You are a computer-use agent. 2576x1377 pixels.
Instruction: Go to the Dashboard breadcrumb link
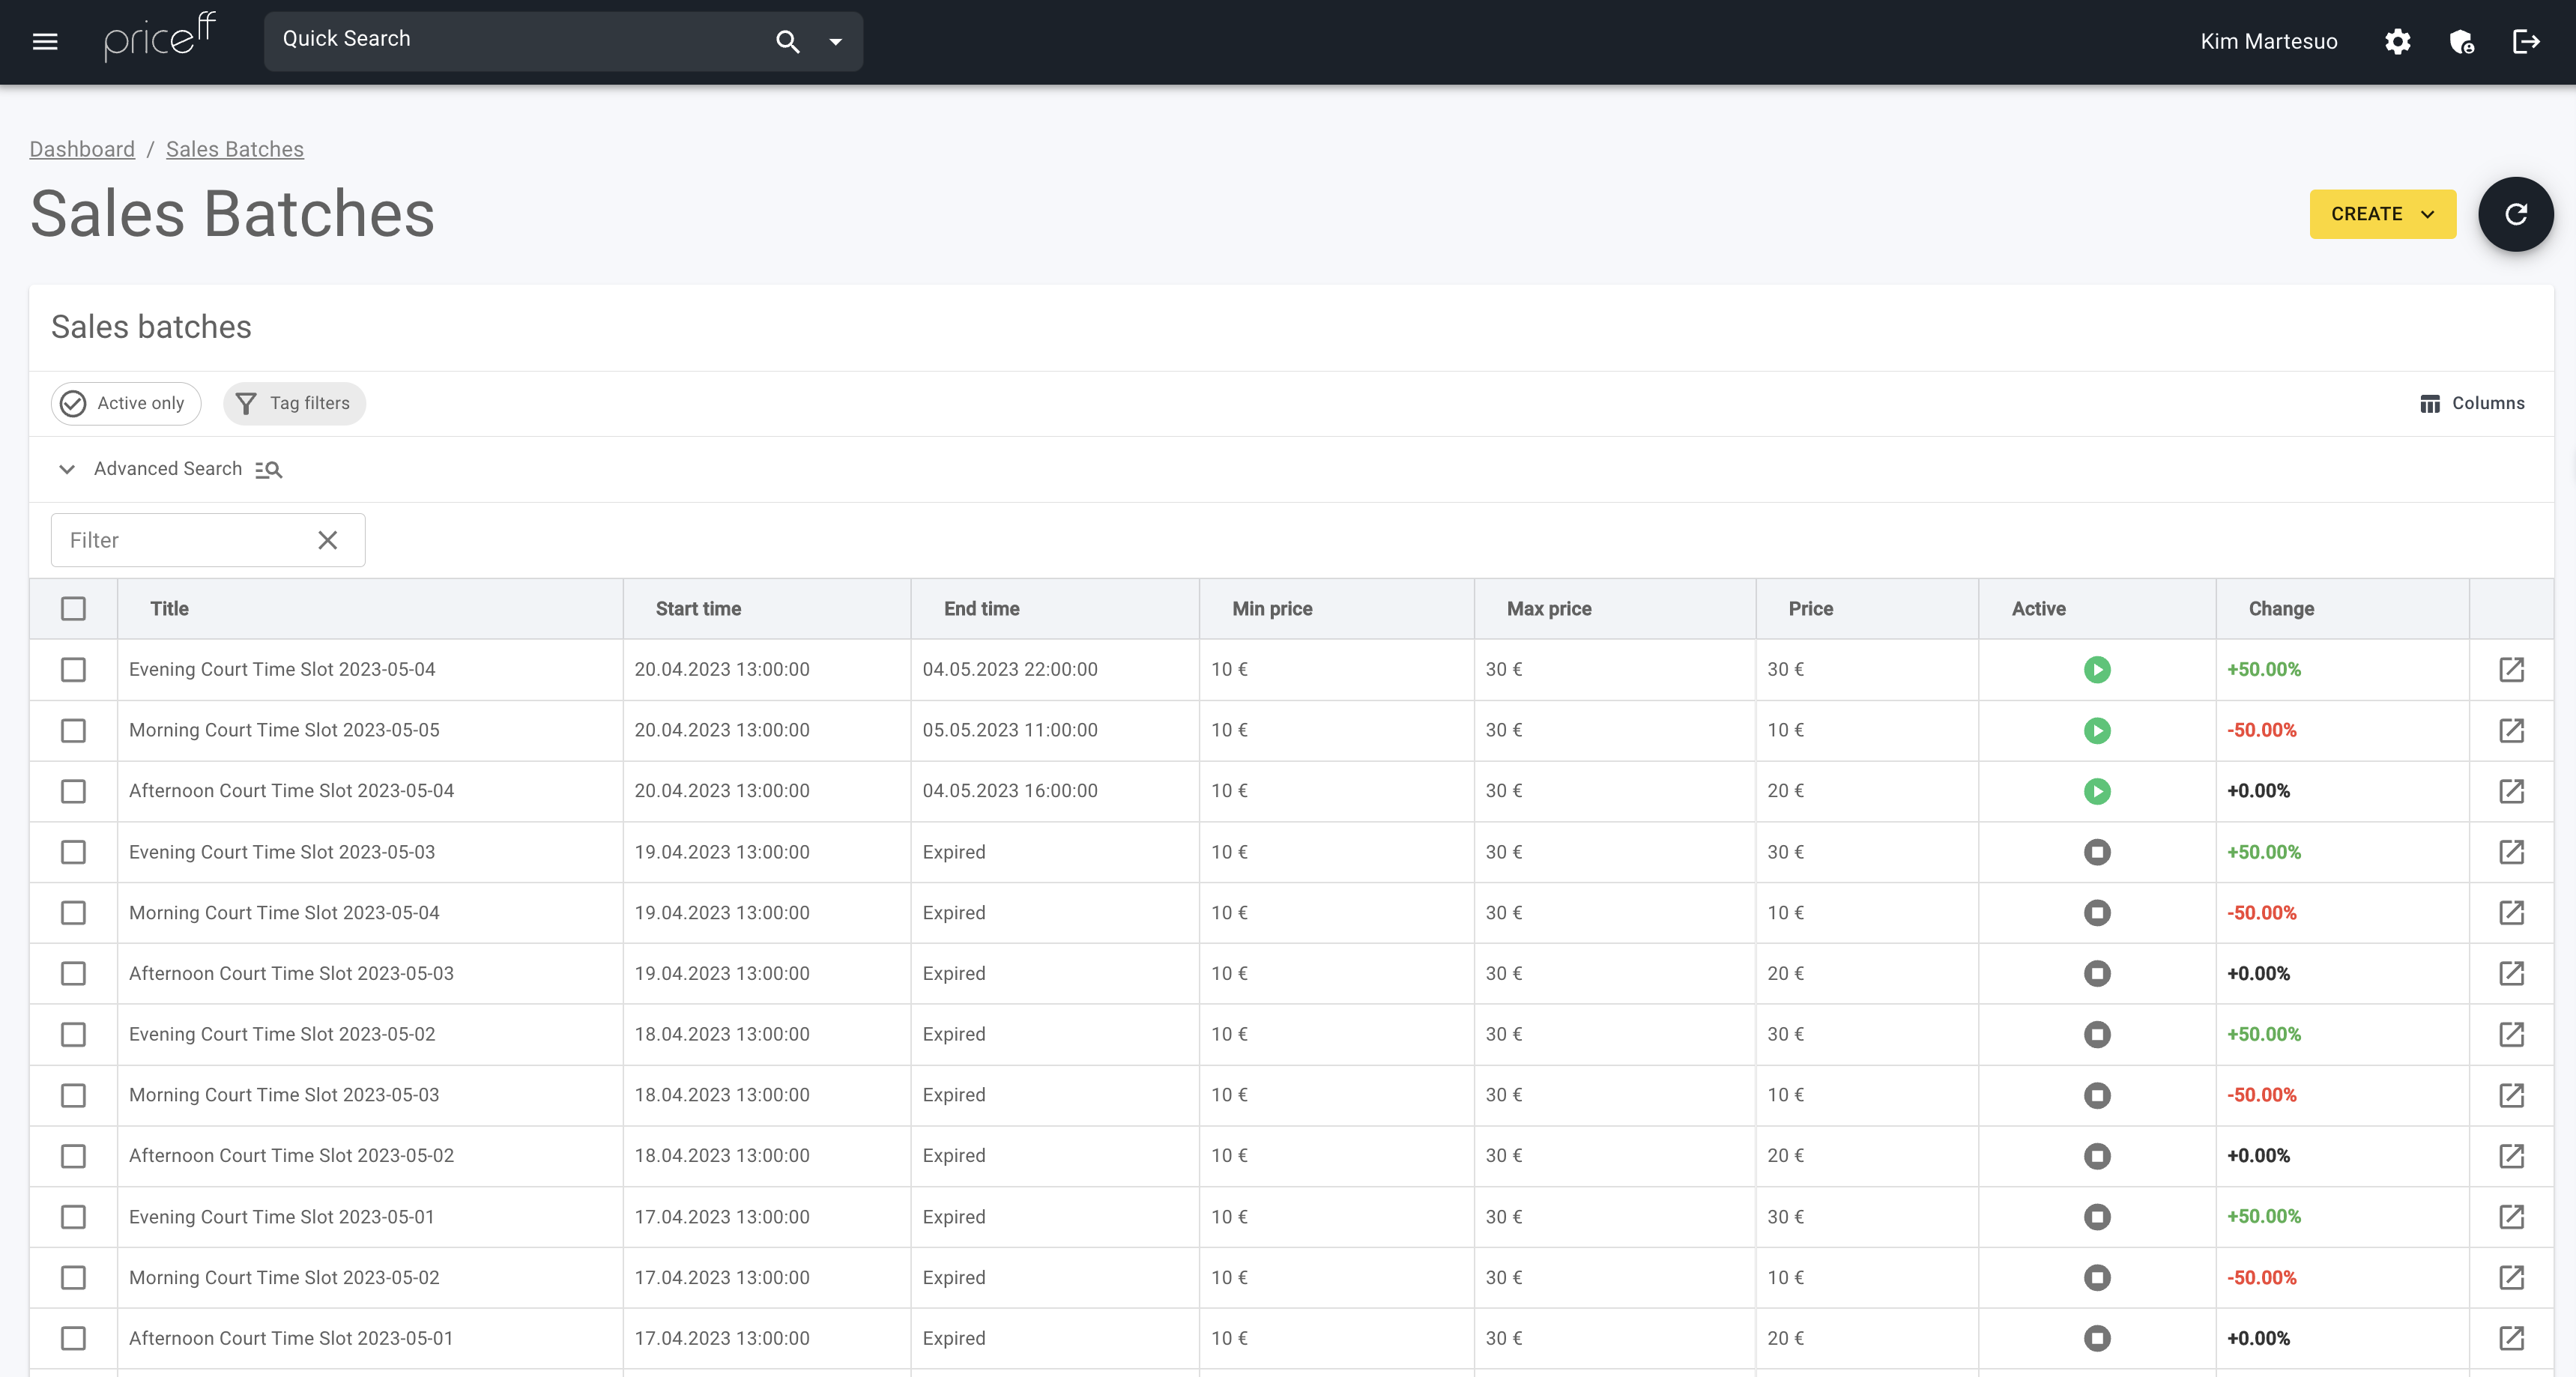pyautogui.click(x=82, y=149)
